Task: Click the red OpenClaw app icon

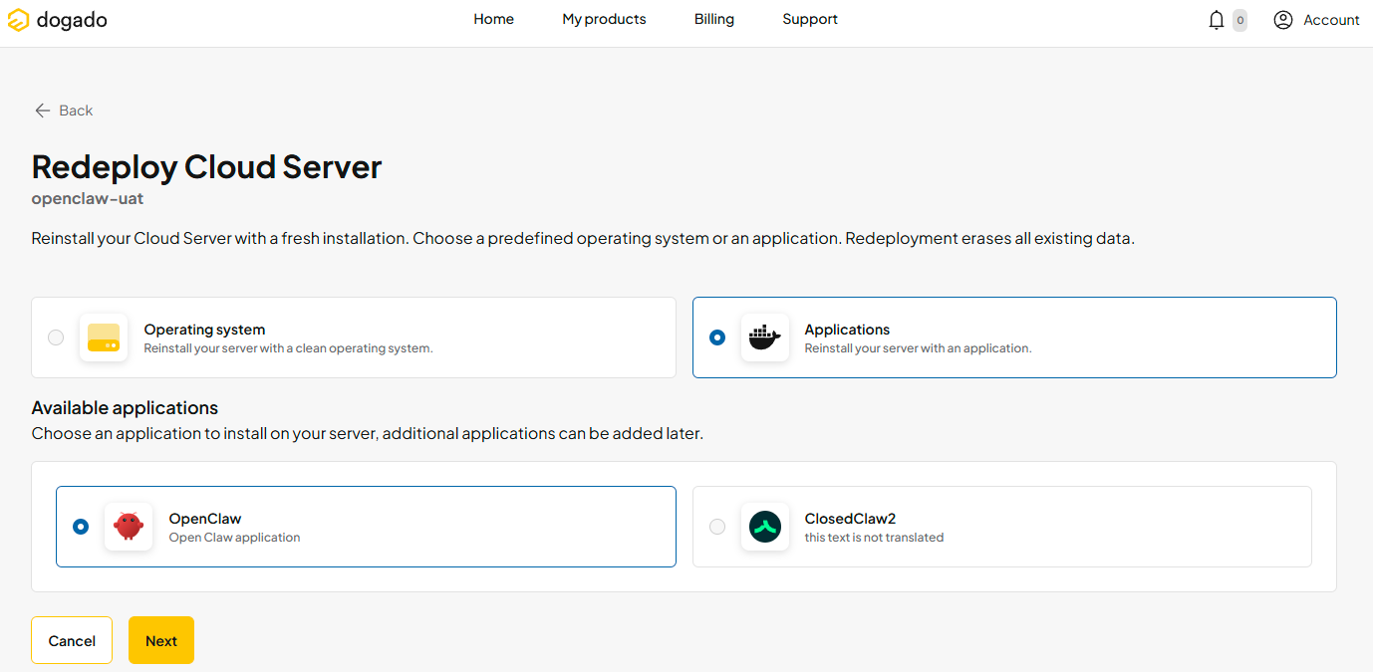Action: click(x=129, y=527)
